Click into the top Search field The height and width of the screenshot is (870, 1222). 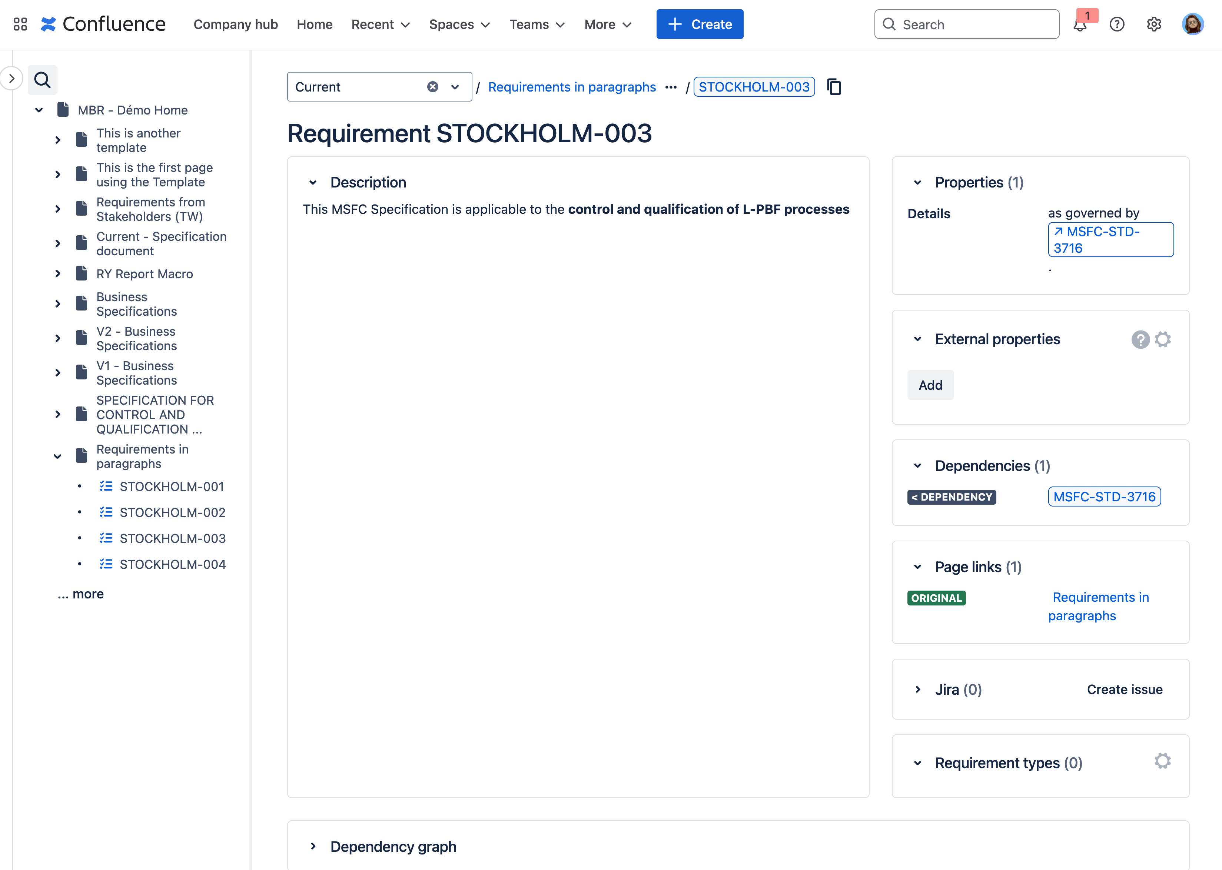point(975,25)
